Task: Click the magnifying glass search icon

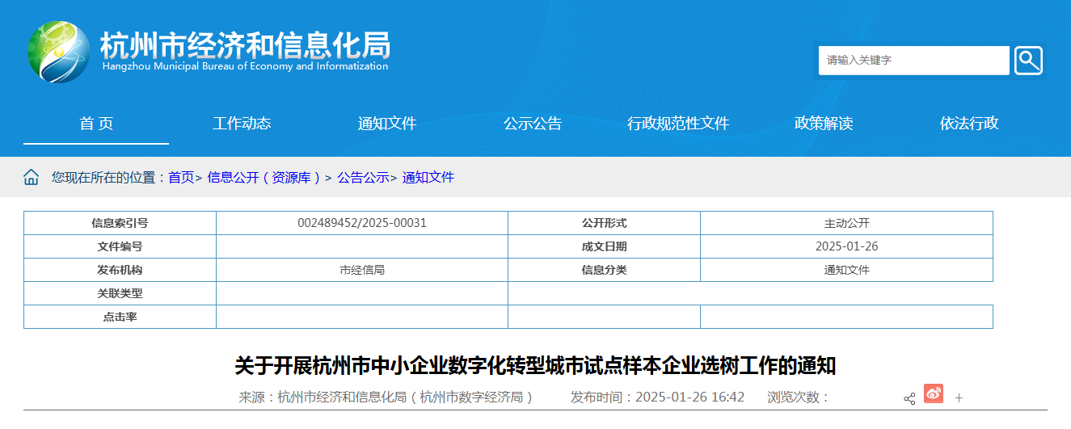Action: (x=1028, y=61)
